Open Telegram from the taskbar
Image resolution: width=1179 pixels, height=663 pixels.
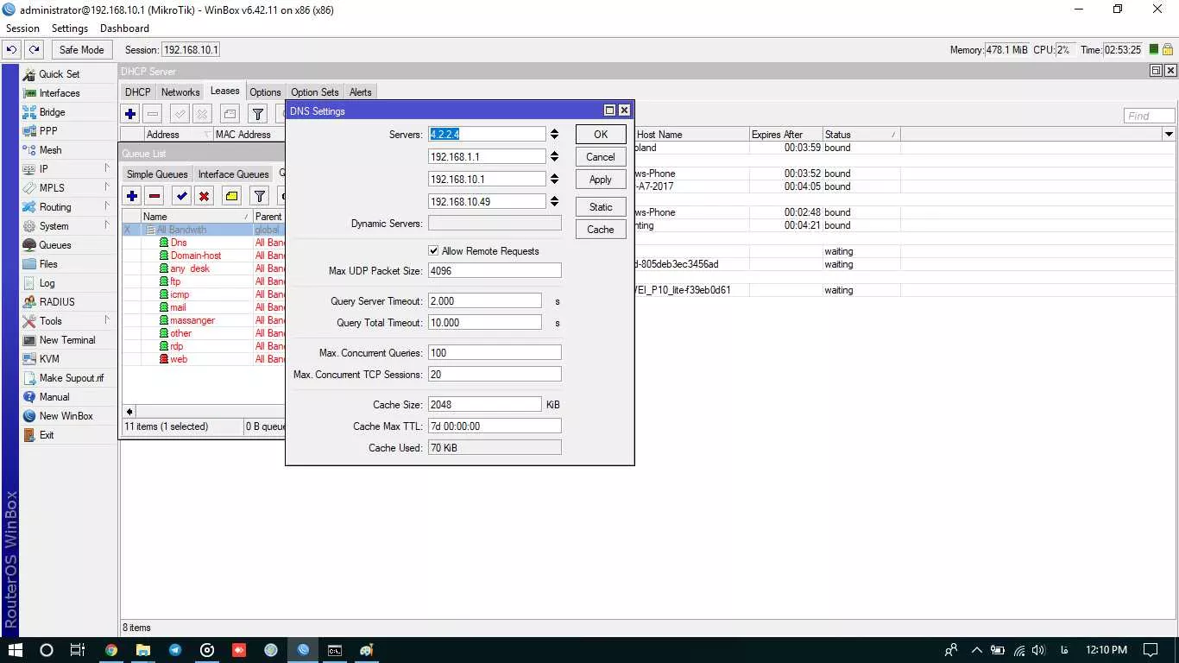click(x=175, y=650)
